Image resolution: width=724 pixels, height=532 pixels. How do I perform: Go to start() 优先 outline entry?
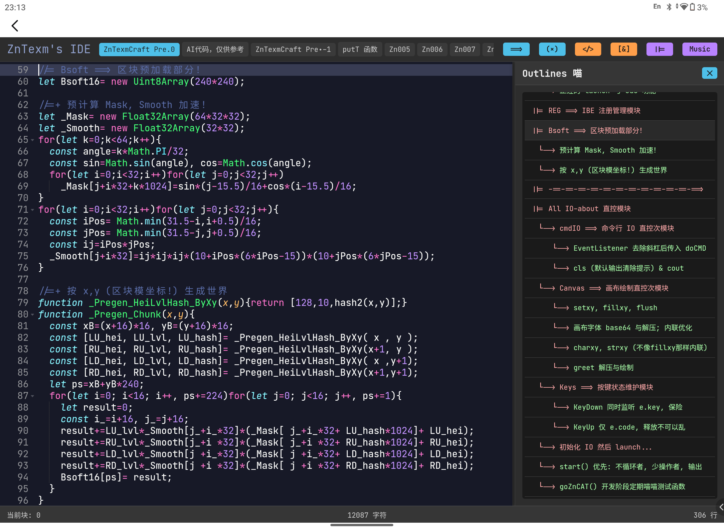click(x=620, y=467)
